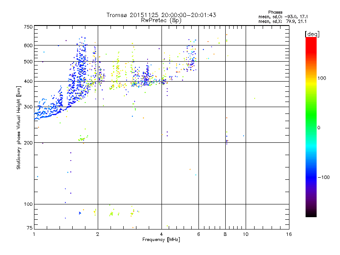Click the black bottom of the phase colorbar

pos(311,214)
